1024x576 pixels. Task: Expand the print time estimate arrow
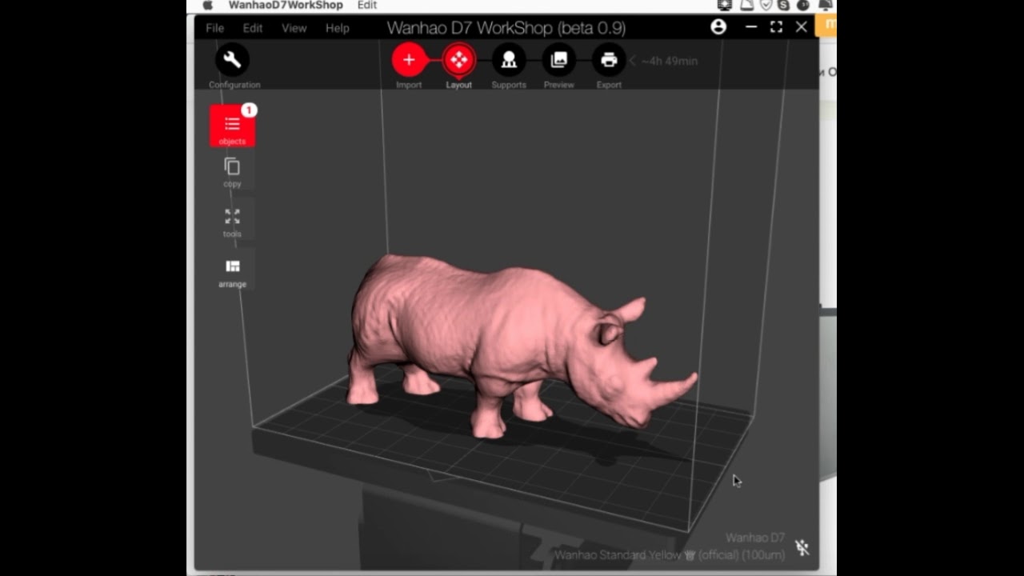pos(632,61)
